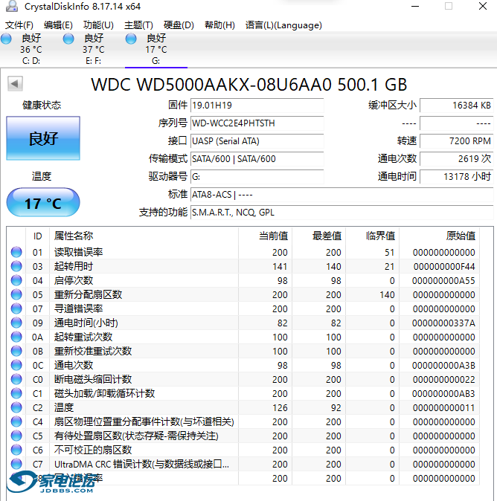
Task: Click the 通电次数 value 2619 次
Action: tap(457, 159)
